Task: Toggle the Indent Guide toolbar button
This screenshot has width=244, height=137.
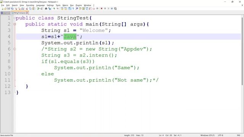Action: (77, 8)
